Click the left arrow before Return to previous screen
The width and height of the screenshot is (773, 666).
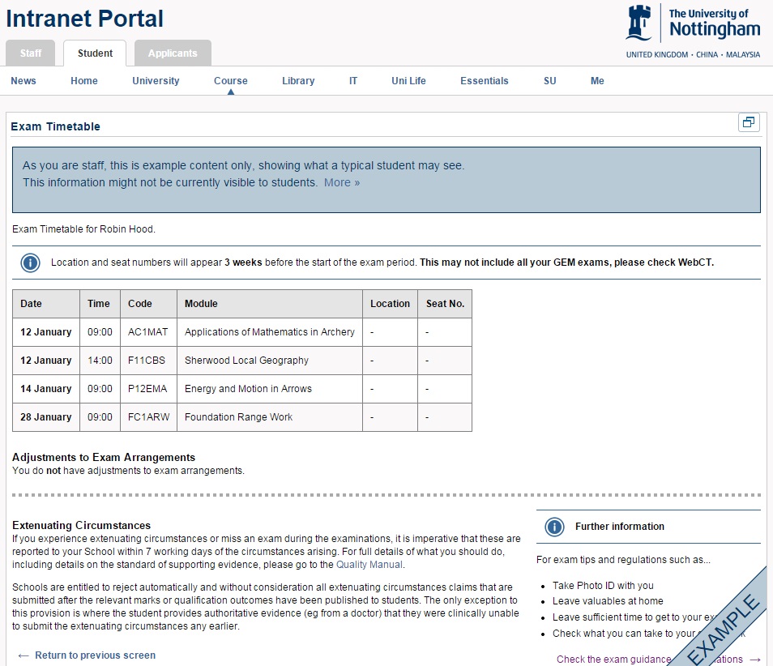pos(23,655)
